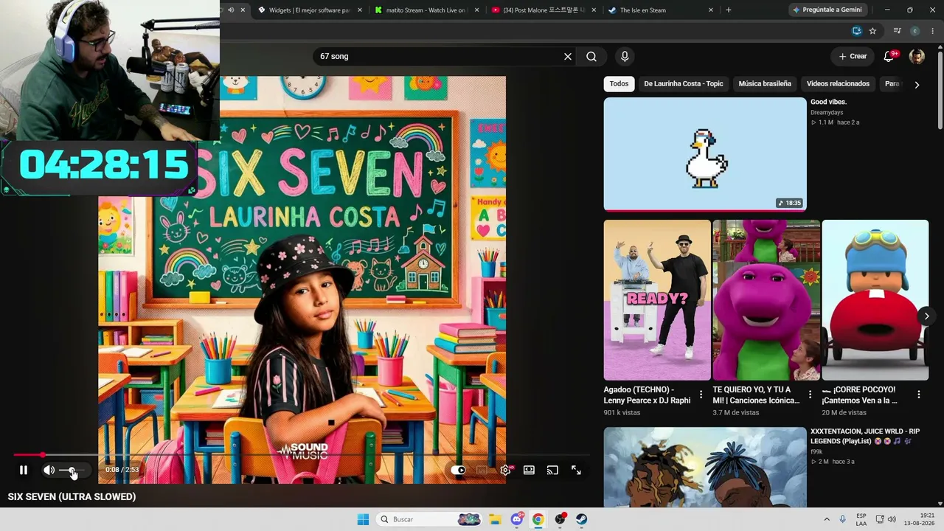Open the '¡CORRE POCOYO!' short title
The height and width of the screenshot is (531, 944).
(x=860, y=395)
